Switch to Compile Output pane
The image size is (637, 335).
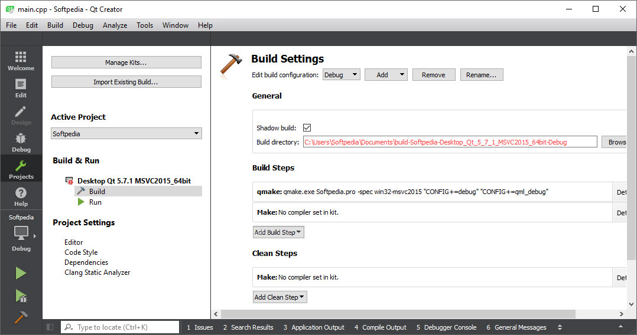click(x=380, y=327)
